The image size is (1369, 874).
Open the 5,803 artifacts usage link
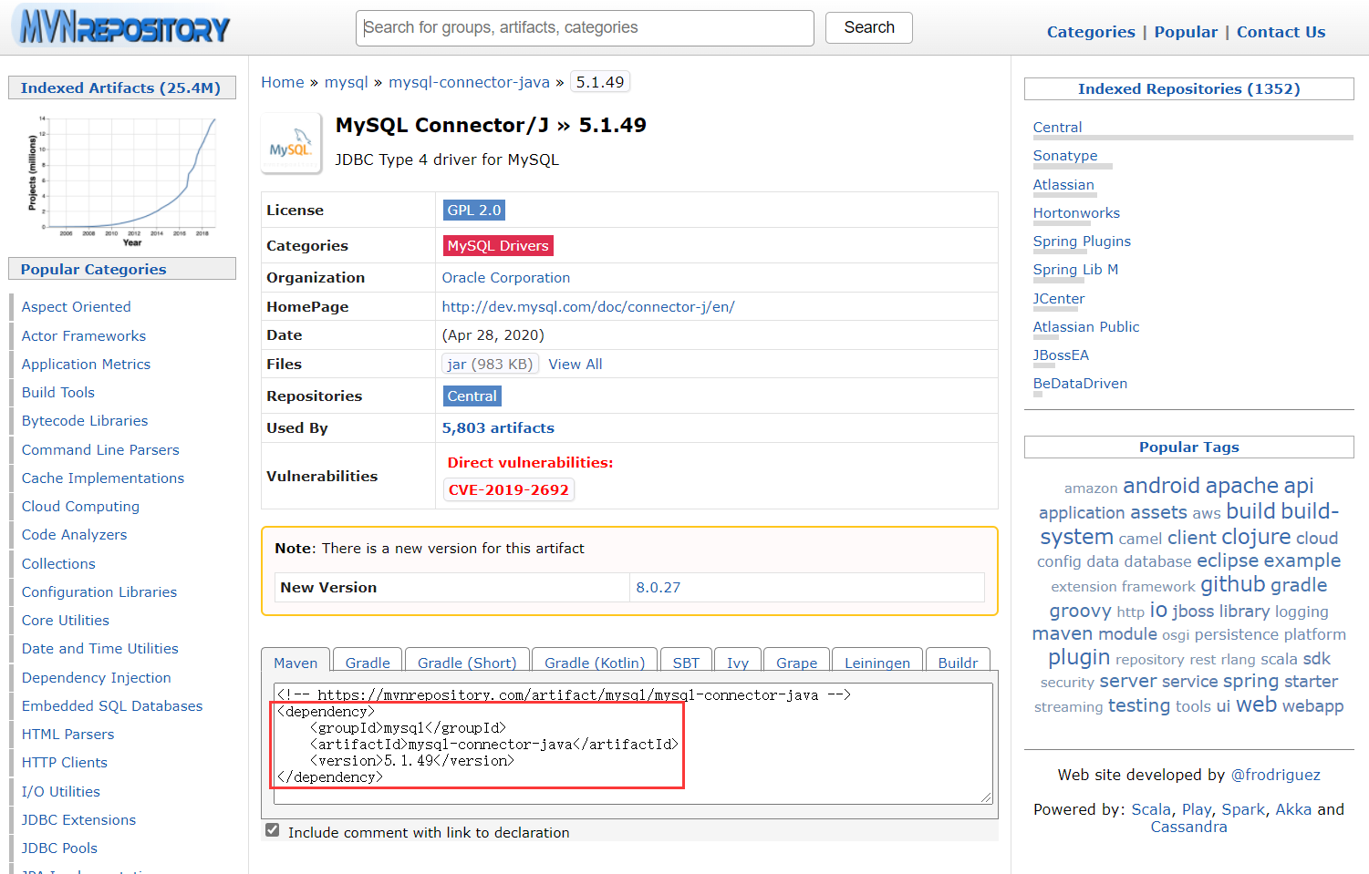(498, 427)
